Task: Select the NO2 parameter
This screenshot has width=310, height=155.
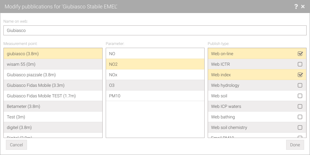Action: (x=155, y=64)
